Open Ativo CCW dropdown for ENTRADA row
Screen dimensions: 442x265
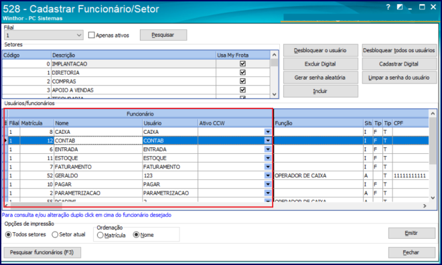[x=268, y=149]
